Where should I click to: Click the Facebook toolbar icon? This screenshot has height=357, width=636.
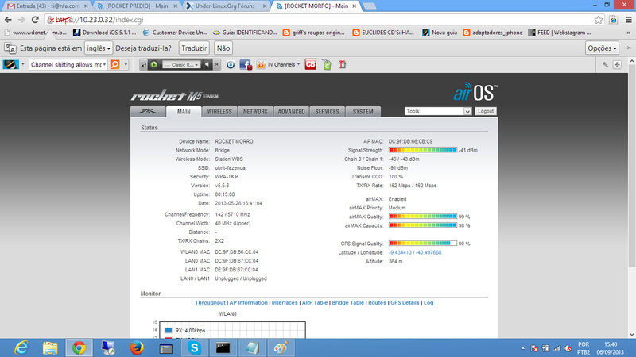[x=246, y=65]
